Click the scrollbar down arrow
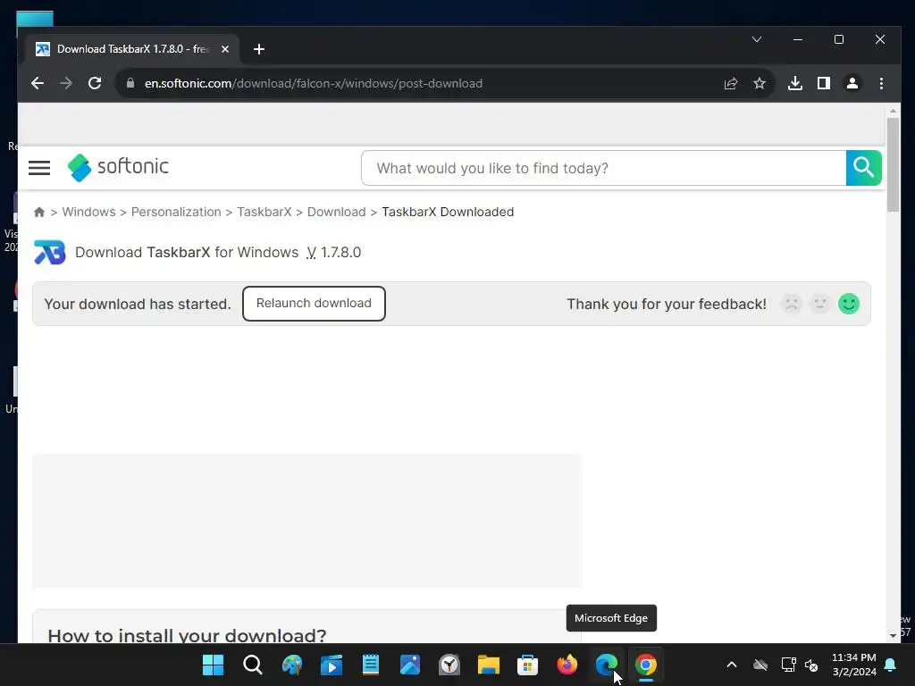Viewport: 915px width, 686px height. (x=893, y=636)
